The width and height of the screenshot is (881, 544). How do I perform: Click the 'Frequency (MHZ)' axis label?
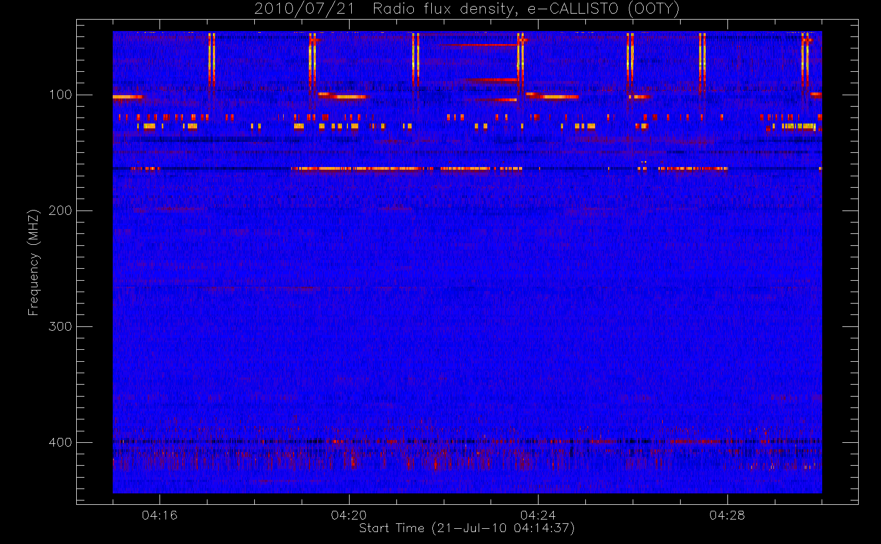34,262
